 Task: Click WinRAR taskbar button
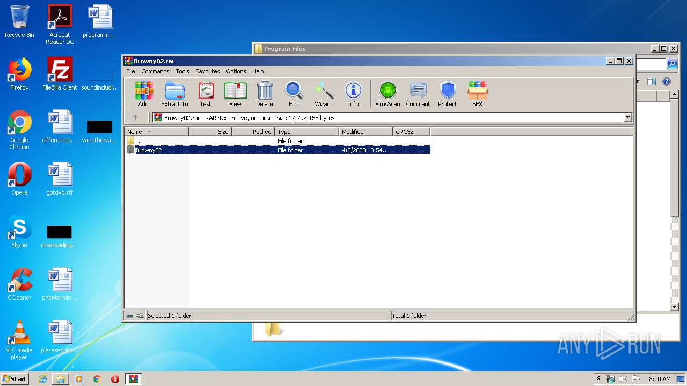(x=133, y=379)
